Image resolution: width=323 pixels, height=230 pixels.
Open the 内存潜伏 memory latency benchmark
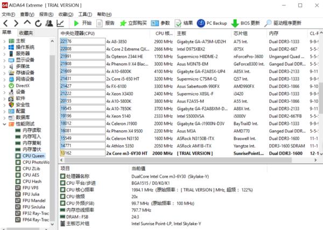click(28, 149)
